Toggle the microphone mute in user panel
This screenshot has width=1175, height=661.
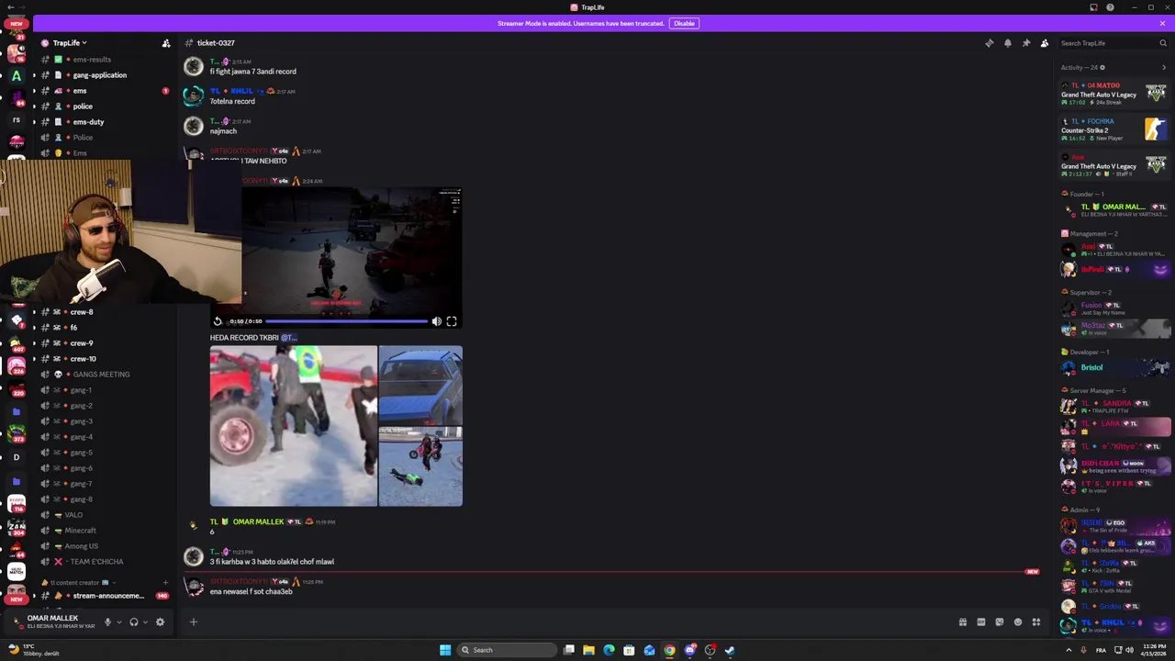click(107, 622)
